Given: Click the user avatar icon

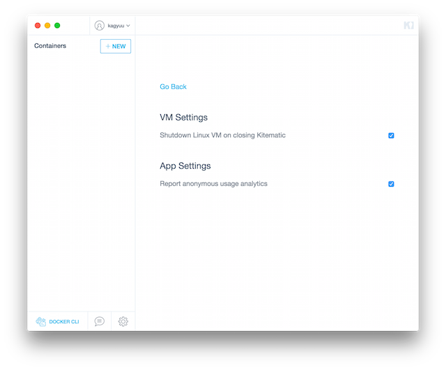Looking at the screenshot, I should pos(100,26).
